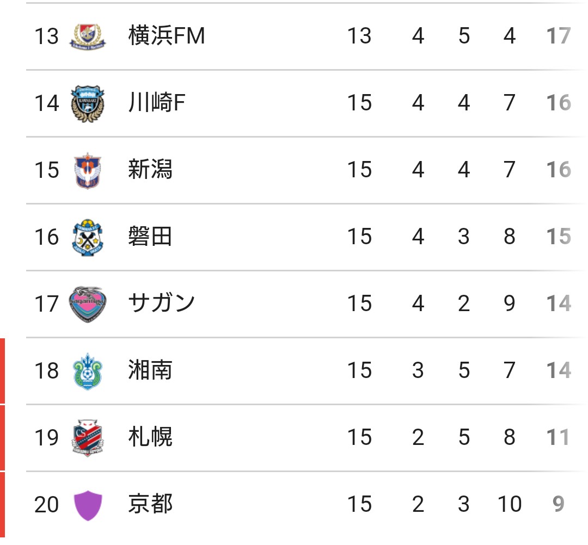Open the 横浜FM team name
This screenshot has height=545, width=588.
click(x=167, y=35)
